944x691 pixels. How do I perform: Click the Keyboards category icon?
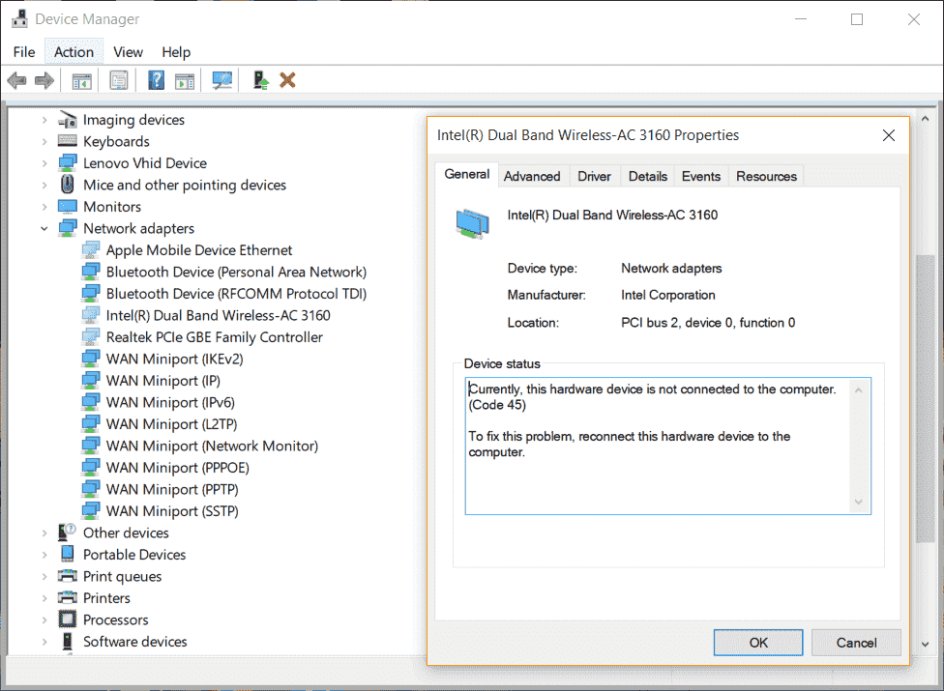68,141
